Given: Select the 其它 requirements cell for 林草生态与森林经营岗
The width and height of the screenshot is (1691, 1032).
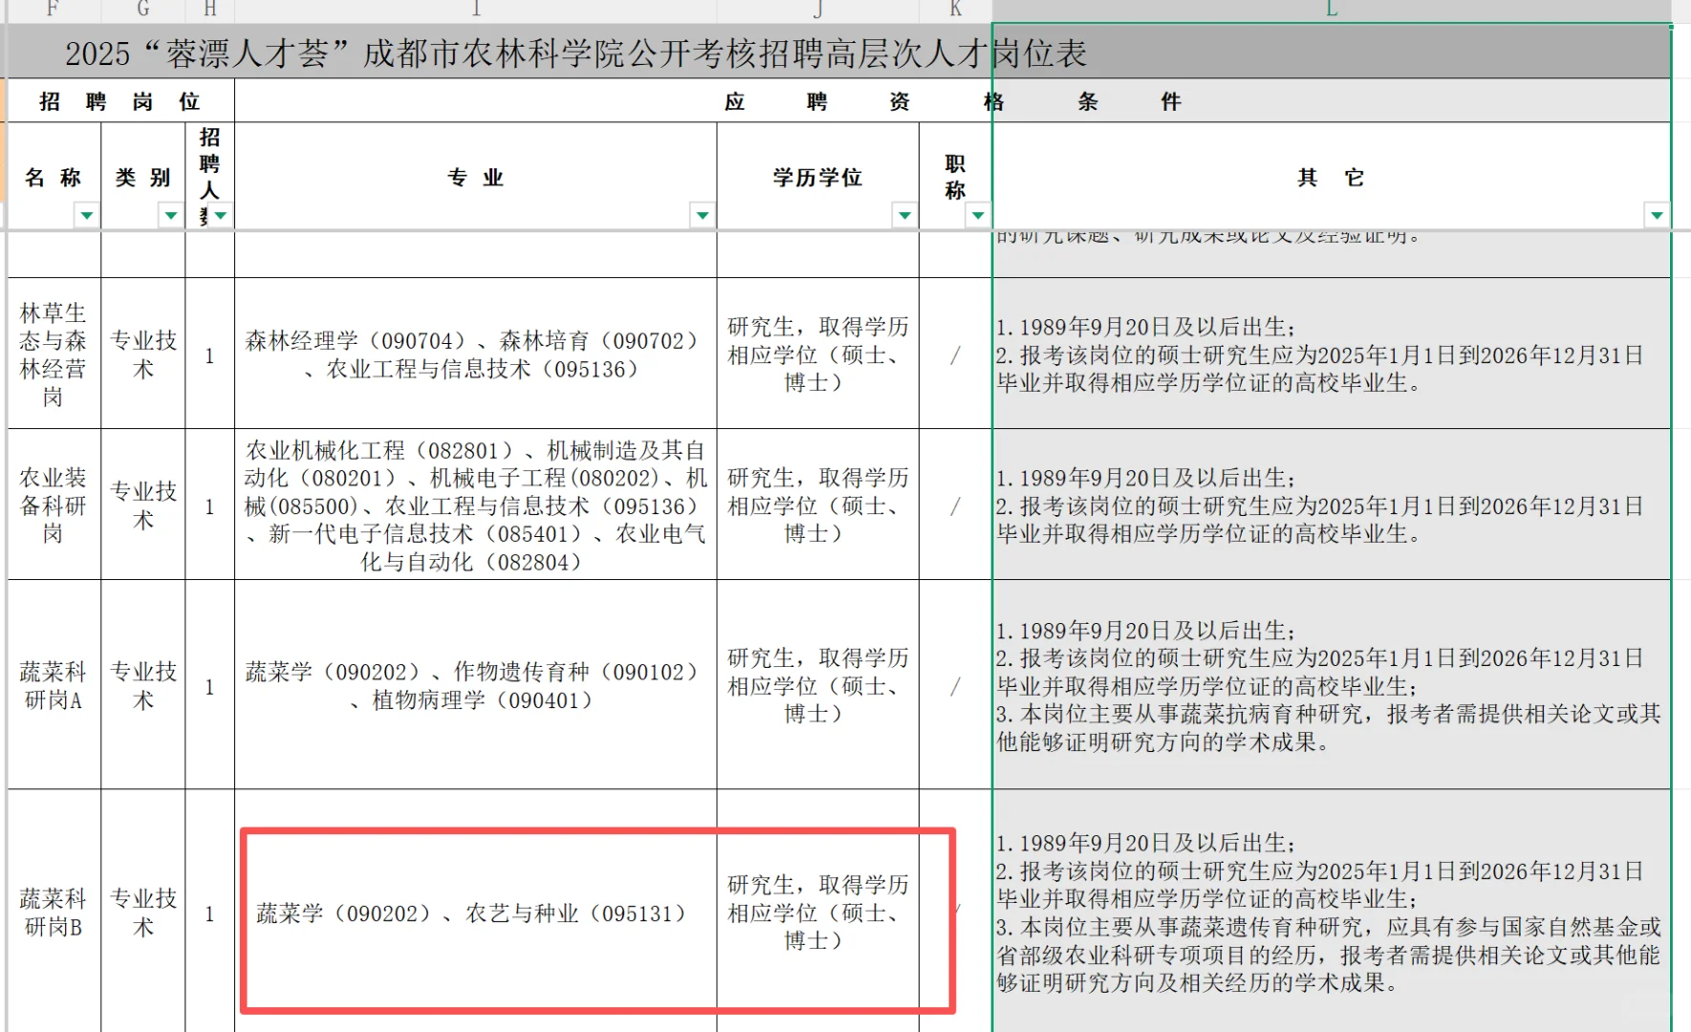Looking at the screenshot, I should [1332, 354].
